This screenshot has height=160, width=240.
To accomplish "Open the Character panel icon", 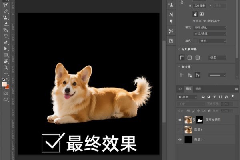I will point(171,14).
